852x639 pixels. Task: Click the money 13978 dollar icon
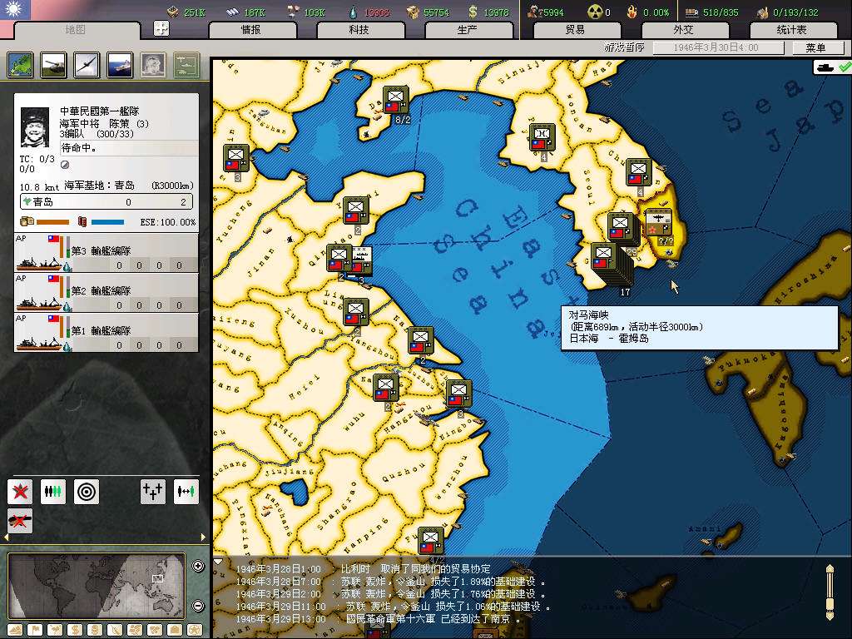(473, 12)
